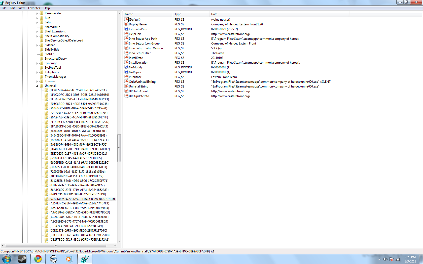Screen dimensions: 423x264
Task: Click the URLInfoAbout string value icon
Action: (x=126, y=91)
